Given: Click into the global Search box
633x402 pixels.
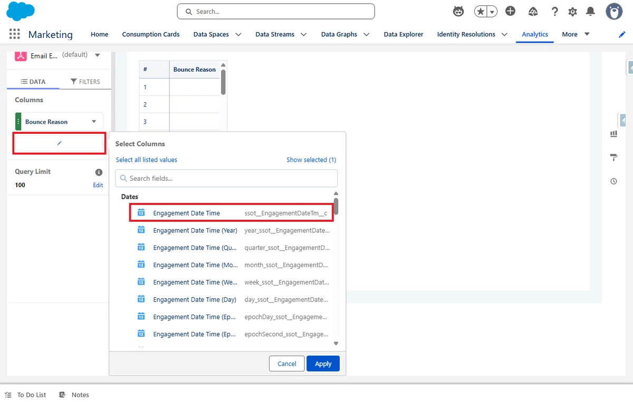Looking at the screenshot, I should (x=276, y=11).
